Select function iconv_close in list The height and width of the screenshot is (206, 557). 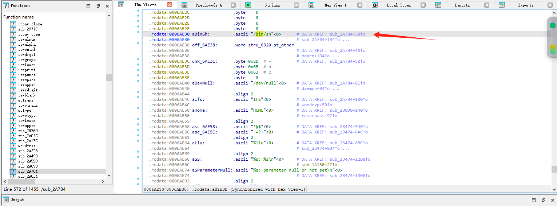point(30,24)
